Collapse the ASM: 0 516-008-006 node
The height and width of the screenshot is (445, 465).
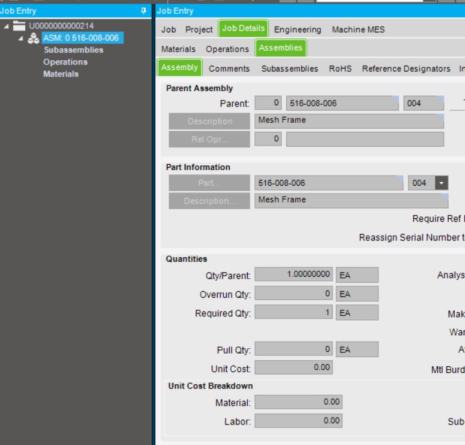point(21,38)
